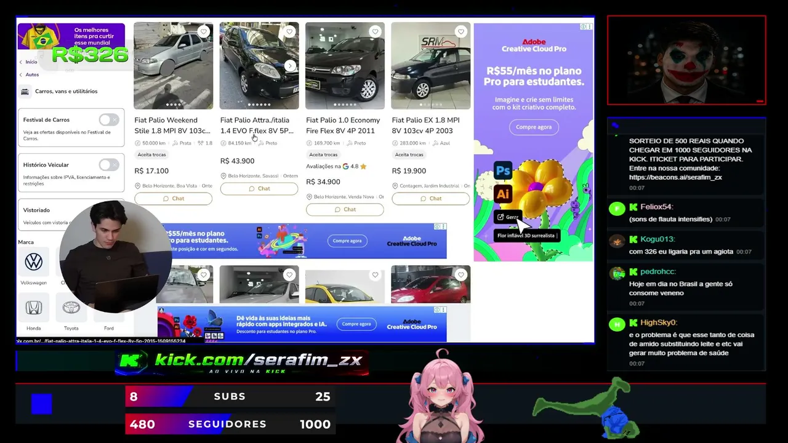This screenshot has width=788, height=443.
Task: Favorite the Fiat Palio Weekend Stile listing
Action: coord(204,32)
